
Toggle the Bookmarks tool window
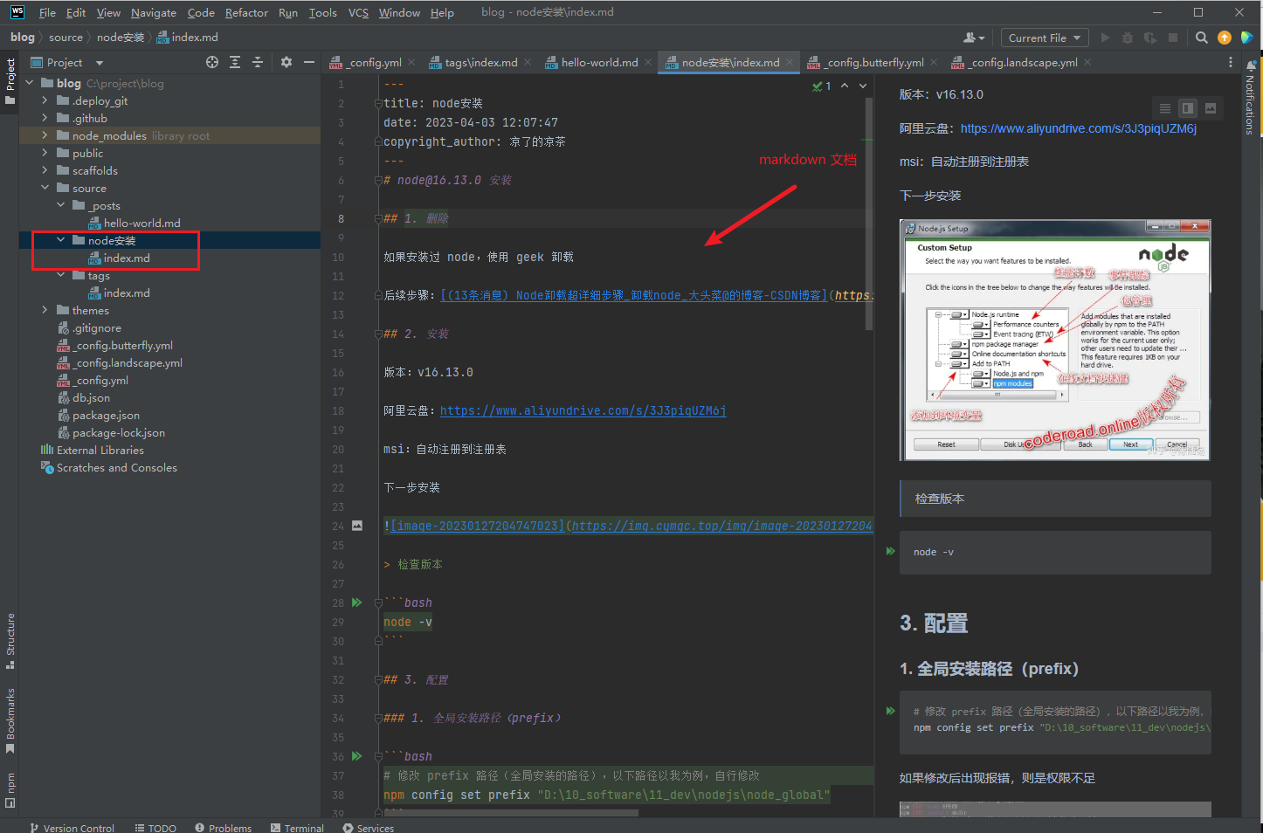tap(10, 721)
